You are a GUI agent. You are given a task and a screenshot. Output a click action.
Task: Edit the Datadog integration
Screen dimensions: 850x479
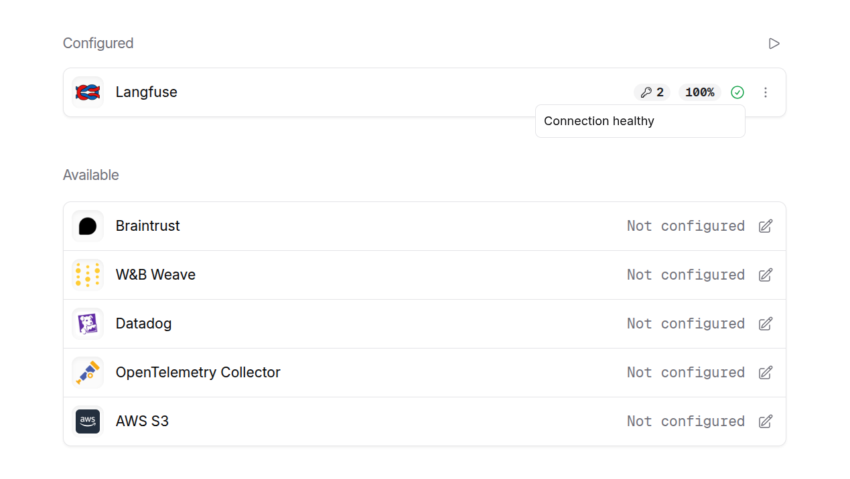(766, 324)
